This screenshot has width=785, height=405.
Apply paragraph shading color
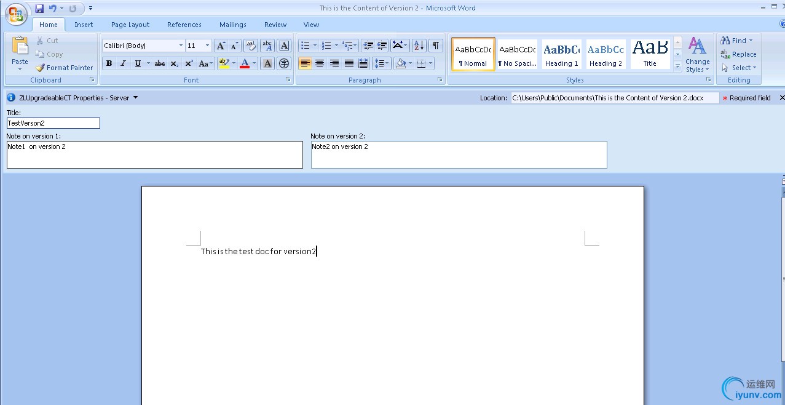(x=401, y=63)
